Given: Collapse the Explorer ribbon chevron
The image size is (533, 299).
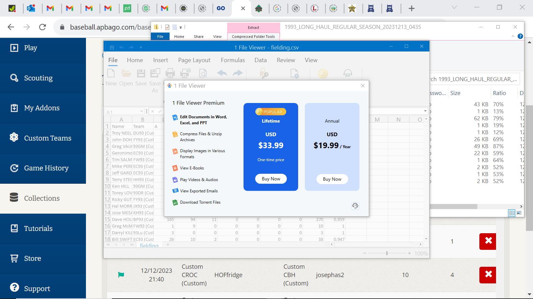Looking at the screenshot, I should point(513,36).
